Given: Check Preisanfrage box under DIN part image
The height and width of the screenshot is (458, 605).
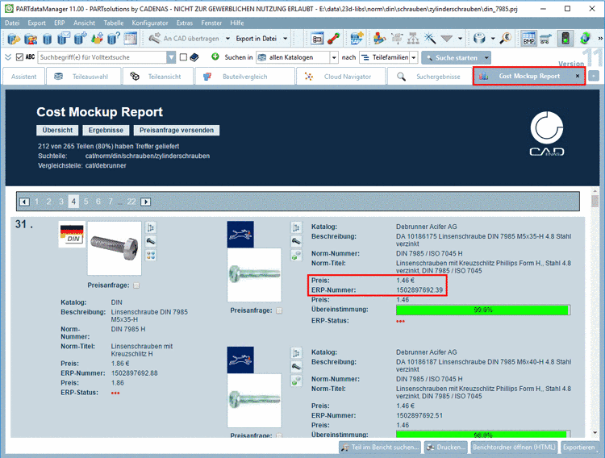Looking at the screenshot, I should 136,285.
